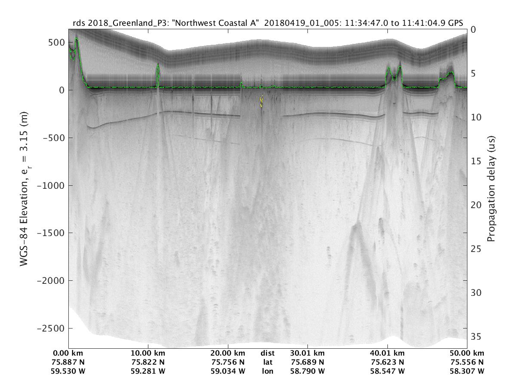Click the 58.790 W longitude label

click(x=307, y=371)
